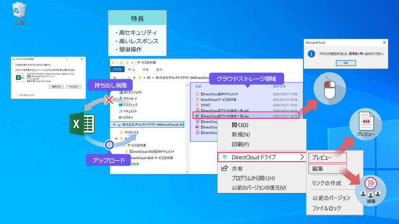Open the DirectCloud ドライブ context submenu
Image resolution: width=399 pixels, height=224 pixels.
[x=261, y=157]
